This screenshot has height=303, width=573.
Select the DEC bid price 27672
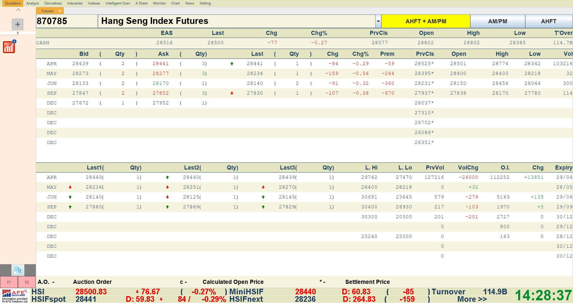pos(80,103)
